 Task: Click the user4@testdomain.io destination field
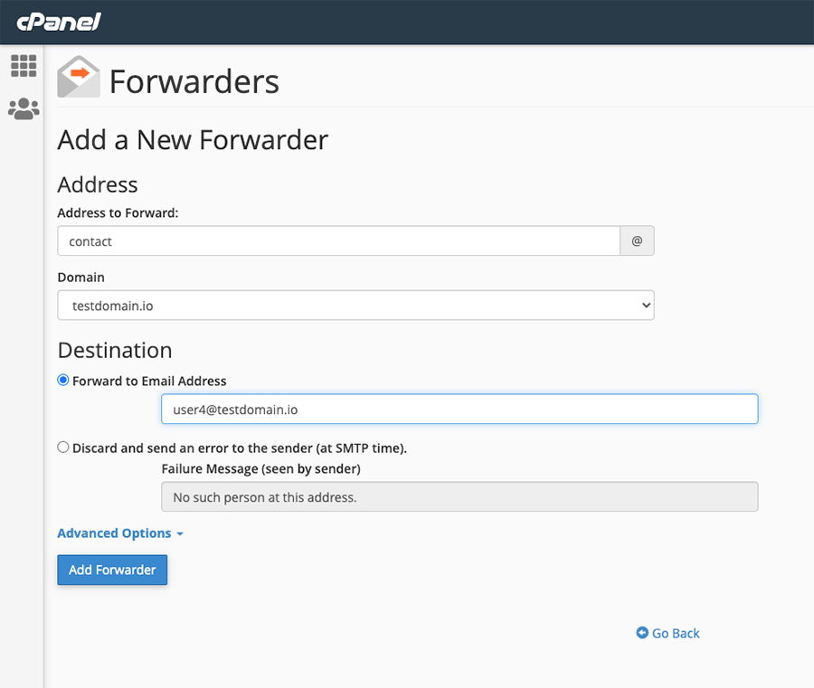click(459, 409)
